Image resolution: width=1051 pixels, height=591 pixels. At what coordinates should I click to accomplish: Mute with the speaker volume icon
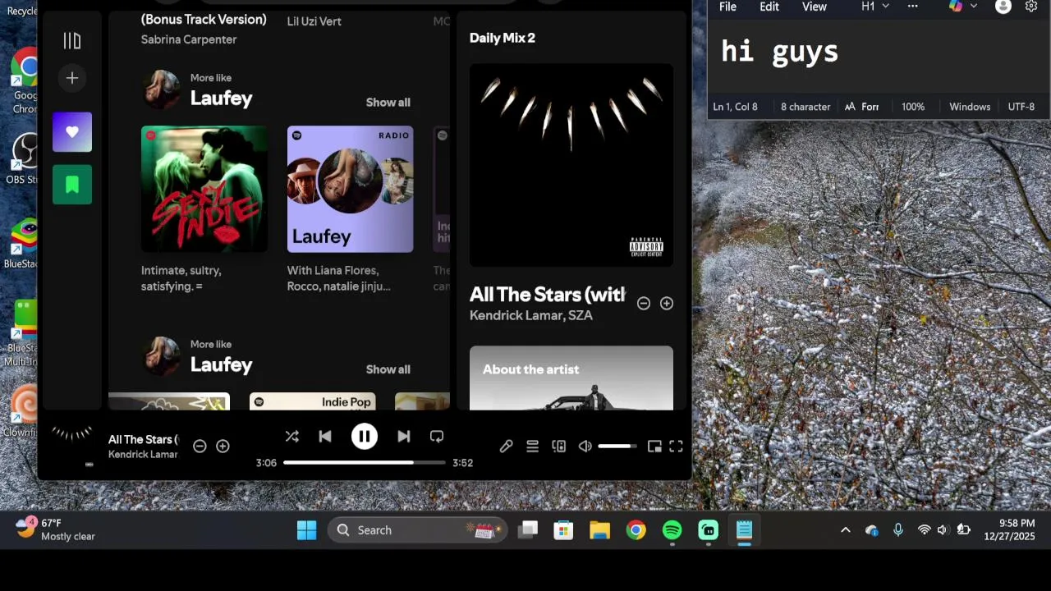[x=585, y=447]
